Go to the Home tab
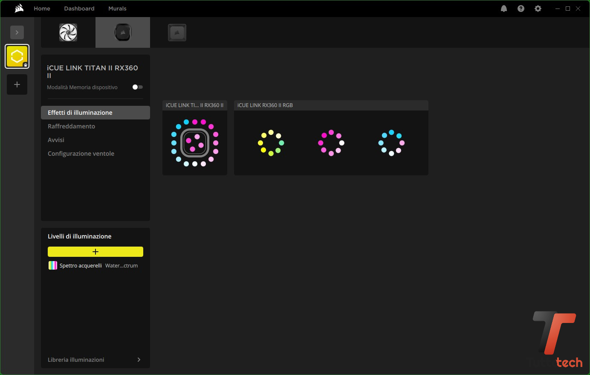The height and width of the screenshot is (375, 590). click(42, 9)
